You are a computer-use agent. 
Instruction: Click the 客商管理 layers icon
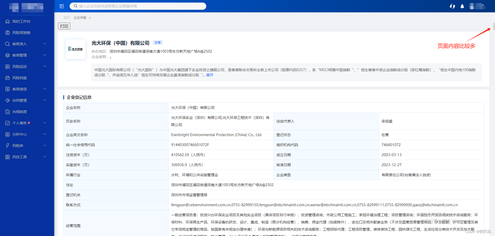pyautogui.click(x=7, y=55)
